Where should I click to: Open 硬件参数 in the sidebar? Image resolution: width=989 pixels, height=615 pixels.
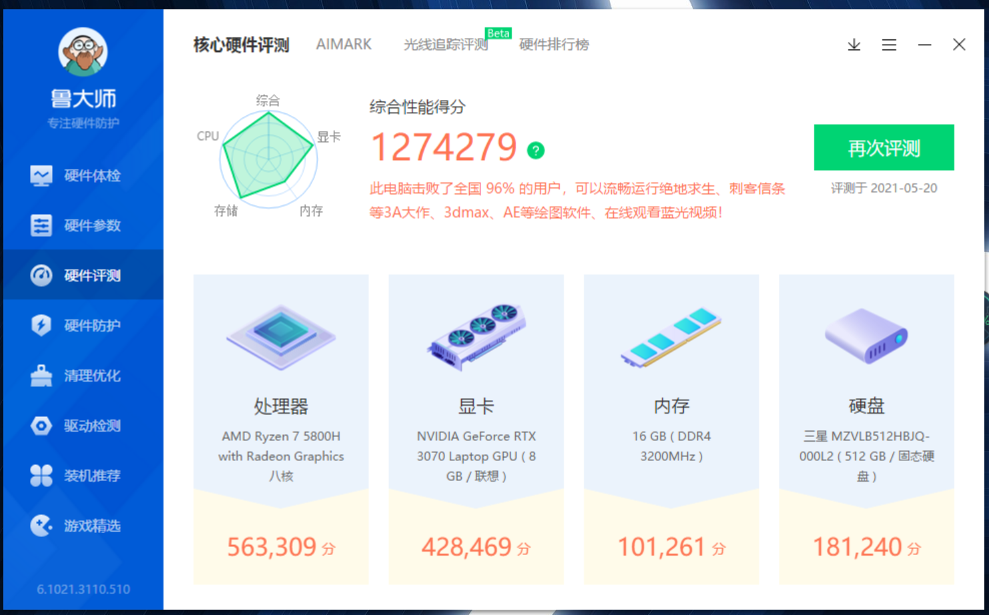pos(83,225)
